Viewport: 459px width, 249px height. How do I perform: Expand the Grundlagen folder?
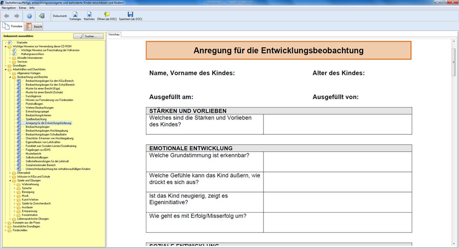[5, 66]
